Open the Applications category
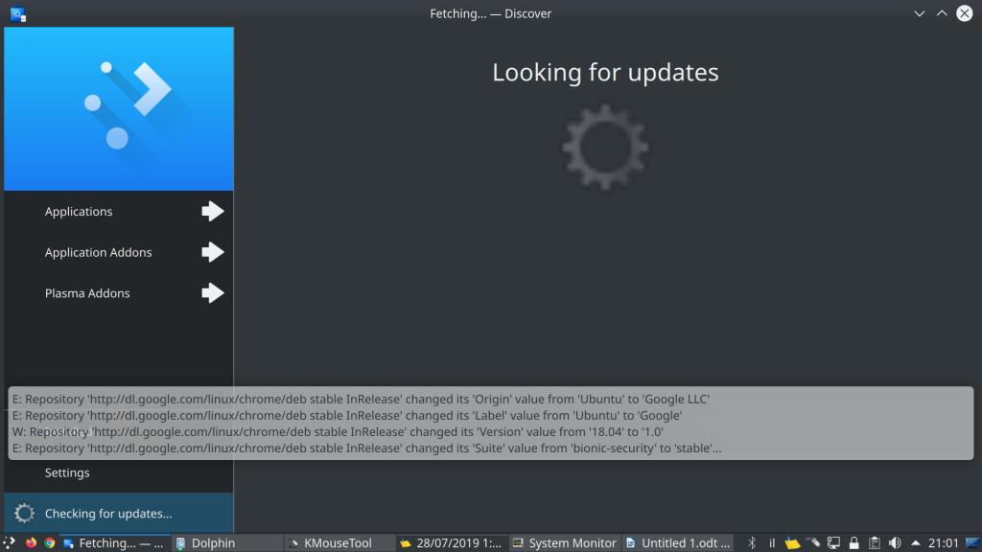 79,212
